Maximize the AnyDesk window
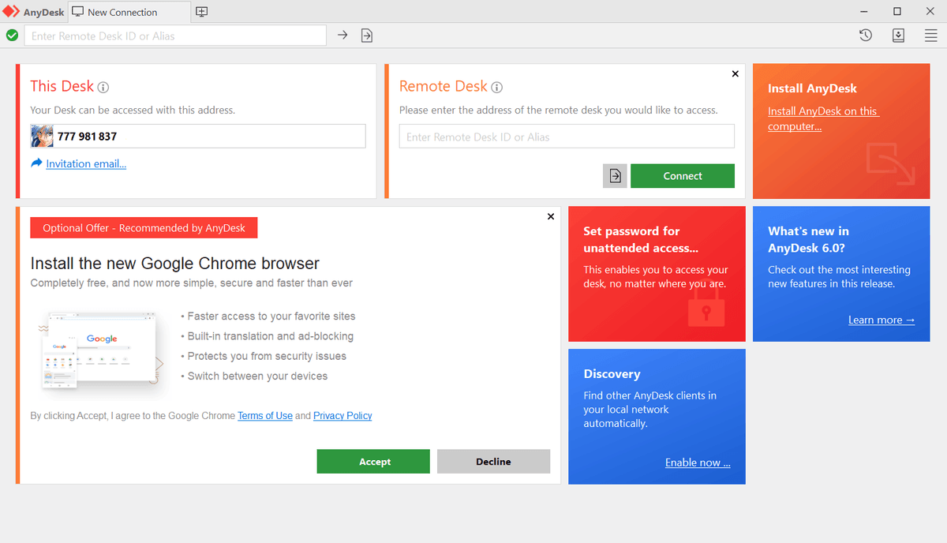This screenshot has width=947, height=543. (x=896, y=11)
